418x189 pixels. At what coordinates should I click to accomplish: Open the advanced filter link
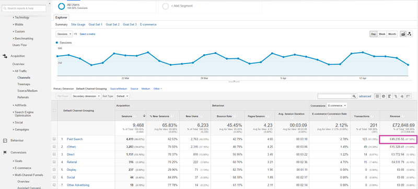[x=365, y=96]
